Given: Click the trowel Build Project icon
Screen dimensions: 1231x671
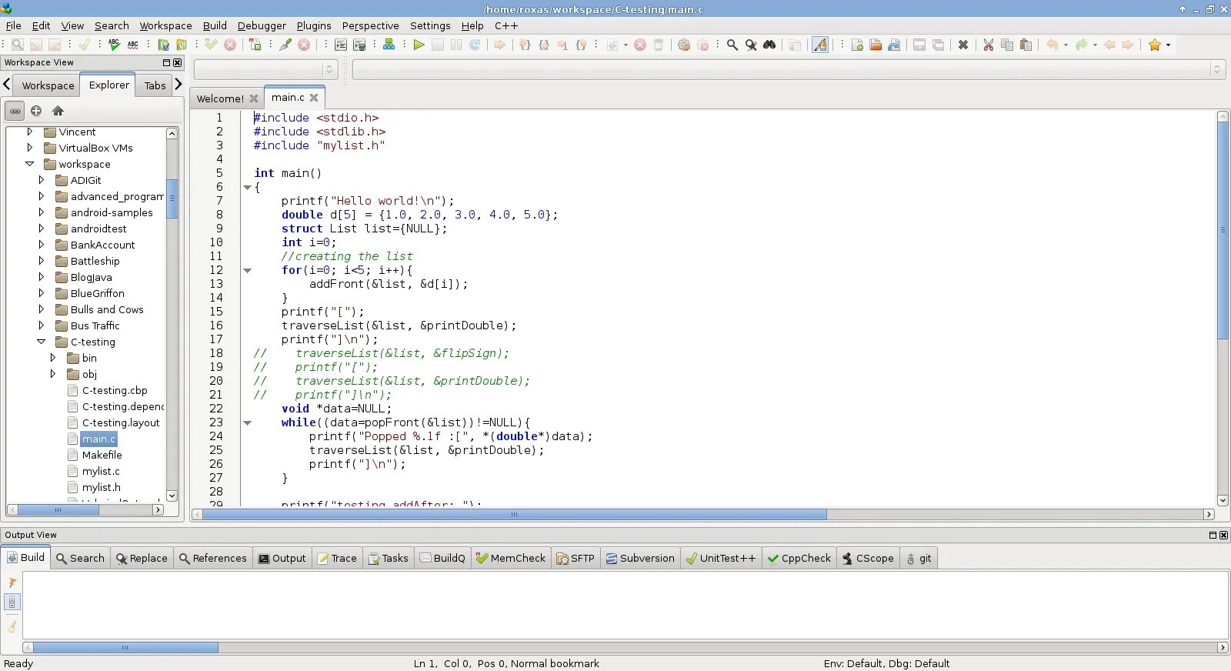Looking at the screenshot, I should tap(285, 45).
